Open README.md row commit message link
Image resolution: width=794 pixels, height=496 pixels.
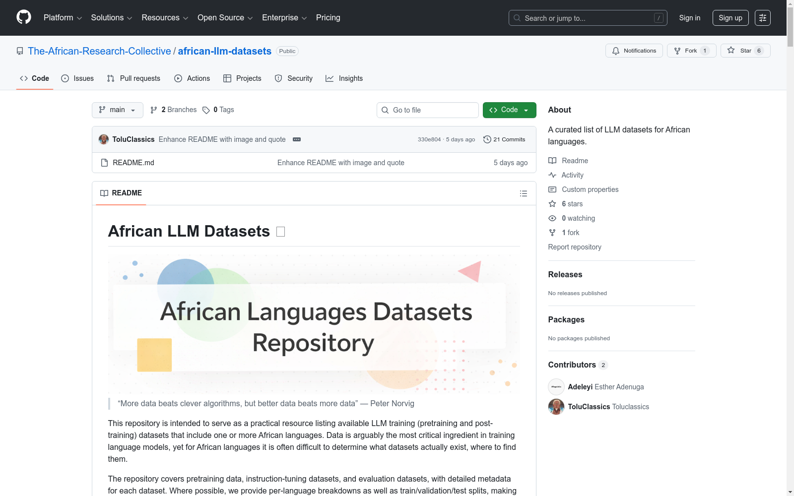pos(341,163)
